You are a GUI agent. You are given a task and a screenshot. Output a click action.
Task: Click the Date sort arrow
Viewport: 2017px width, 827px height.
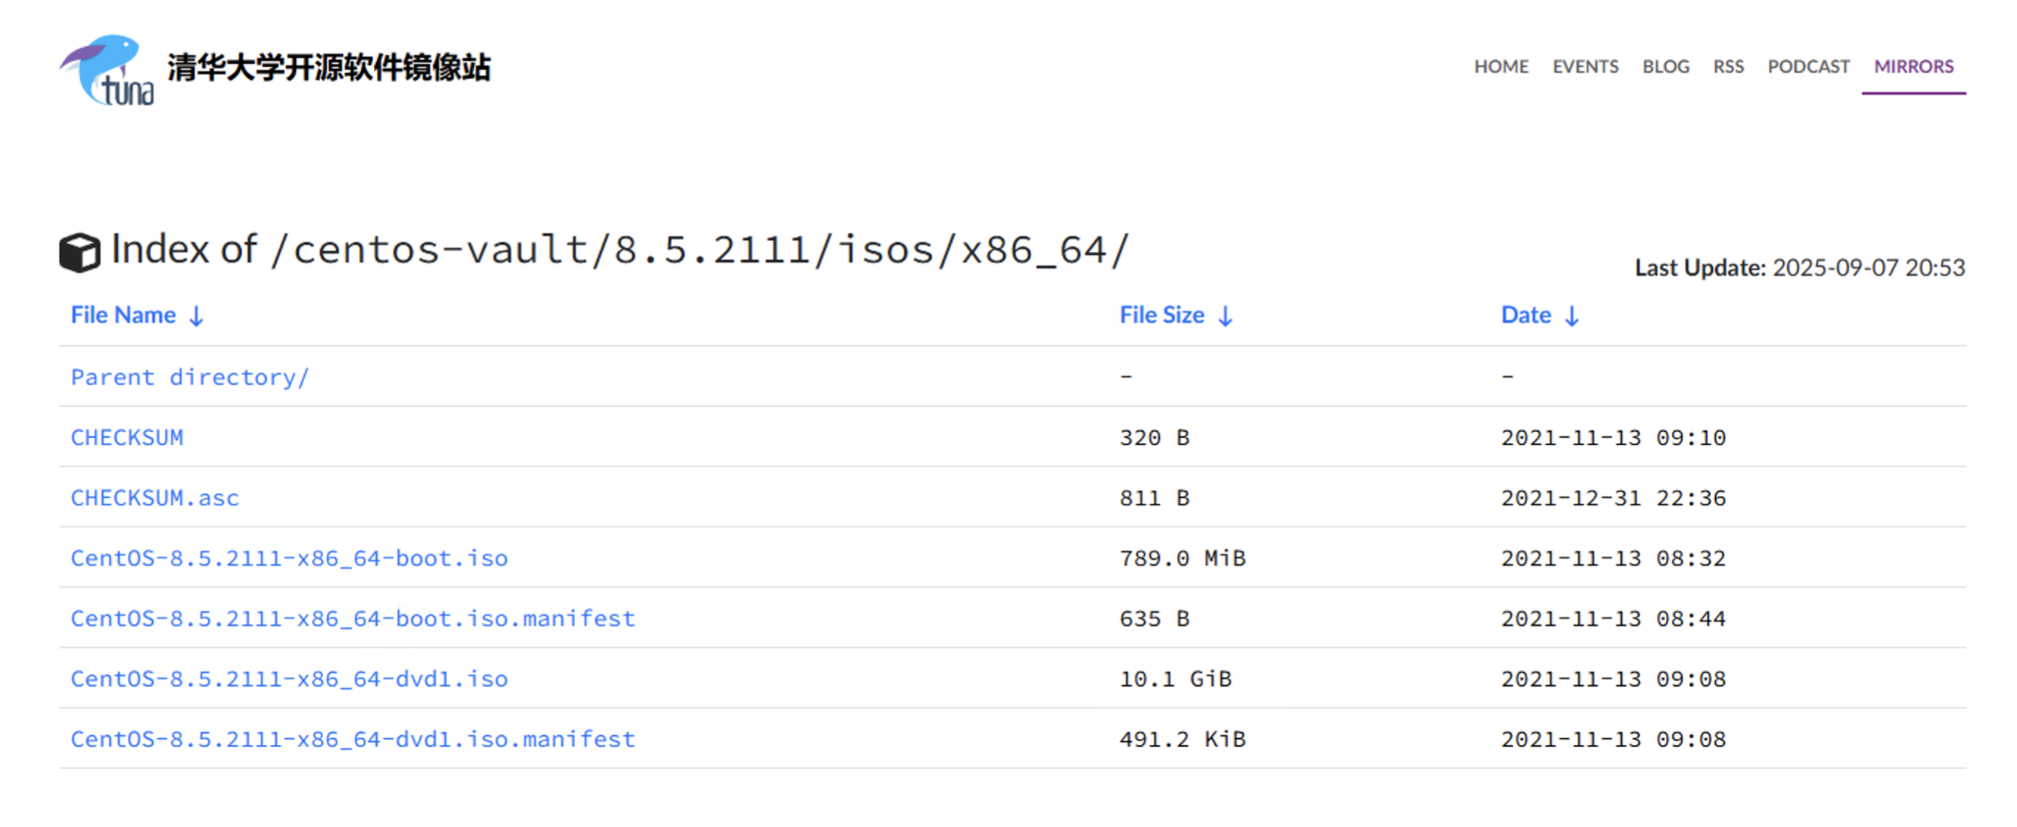1571,317
